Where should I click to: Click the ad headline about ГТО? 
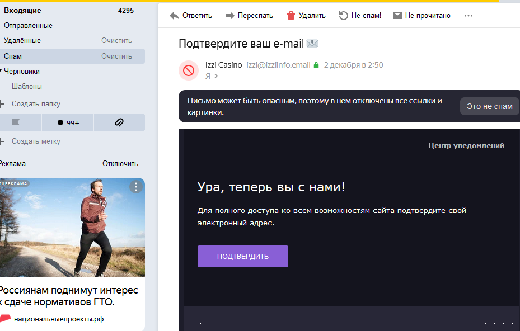tap(69, 296)
